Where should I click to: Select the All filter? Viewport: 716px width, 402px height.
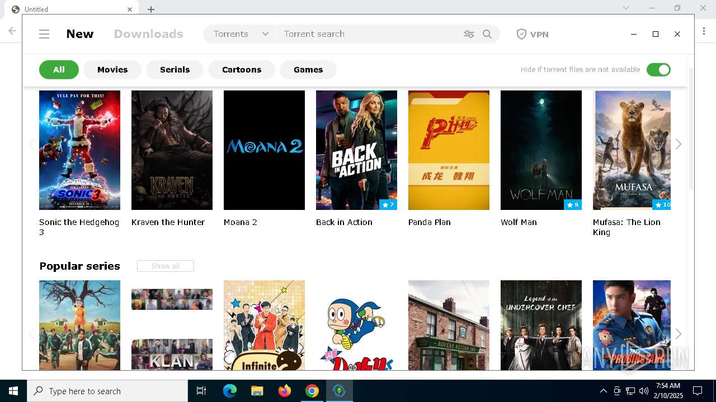(59, 70)
